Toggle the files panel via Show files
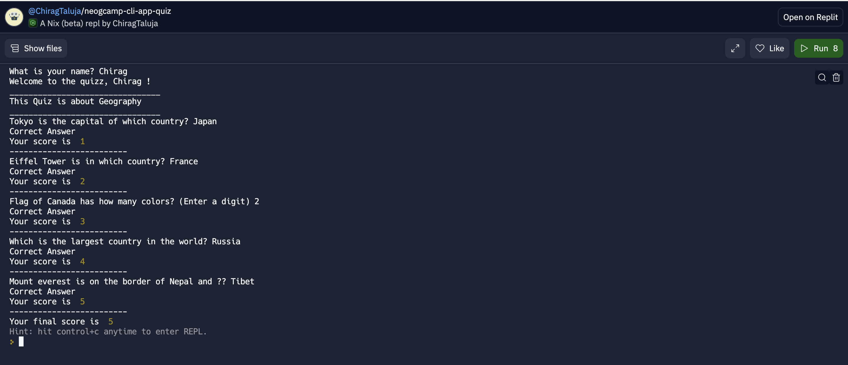Screen dimensions: 848x365 [x=36, y=48]
